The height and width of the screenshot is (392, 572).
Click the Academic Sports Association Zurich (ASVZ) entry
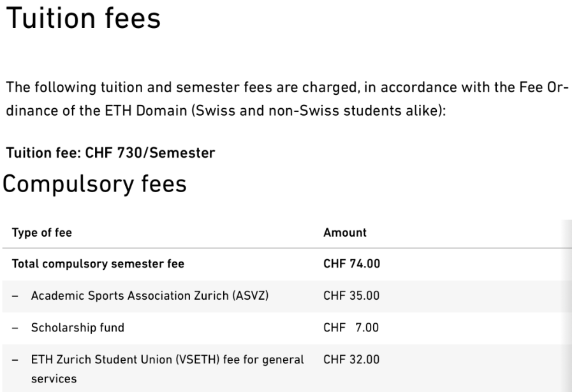pos(150,295)
